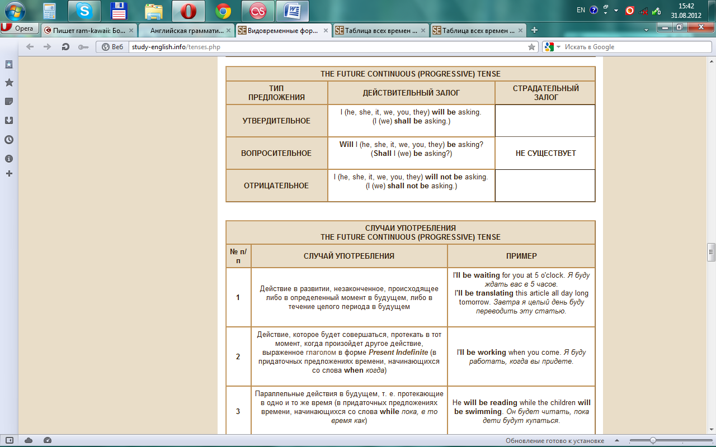
Task: Add a panel with sidebar plus
Action: pos(9,174)
